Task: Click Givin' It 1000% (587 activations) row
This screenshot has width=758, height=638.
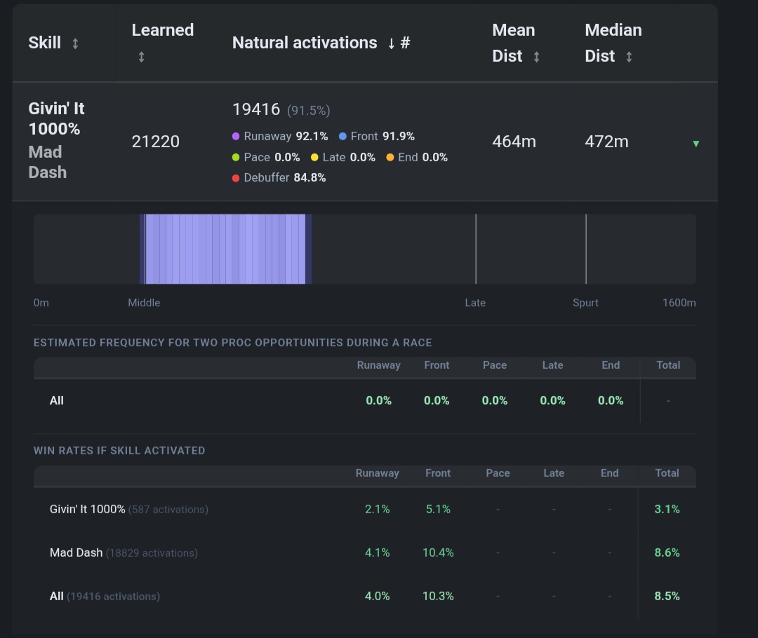Action: (364, 510)
